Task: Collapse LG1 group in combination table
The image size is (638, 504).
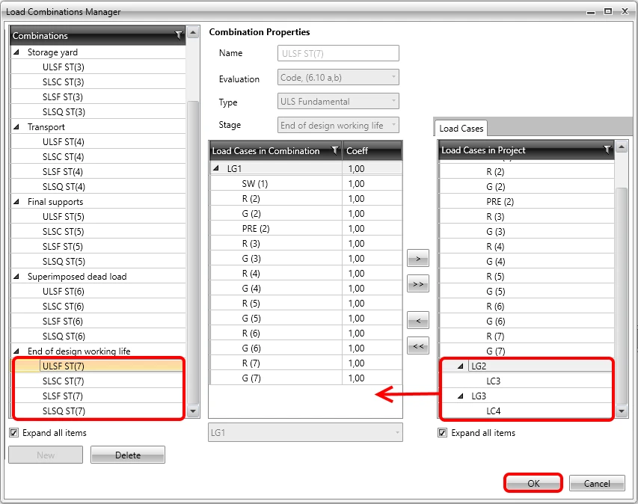Action: pyautogui.click(x=216, y=168)
